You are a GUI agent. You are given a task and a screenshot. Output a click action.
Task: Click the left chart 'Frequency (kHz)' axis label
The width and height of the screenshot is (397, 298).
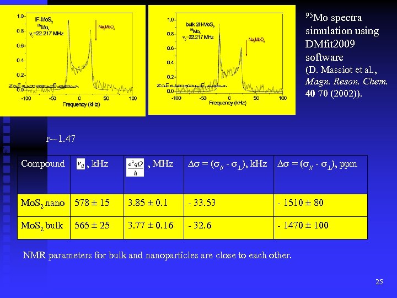click(x=81, y=104)
